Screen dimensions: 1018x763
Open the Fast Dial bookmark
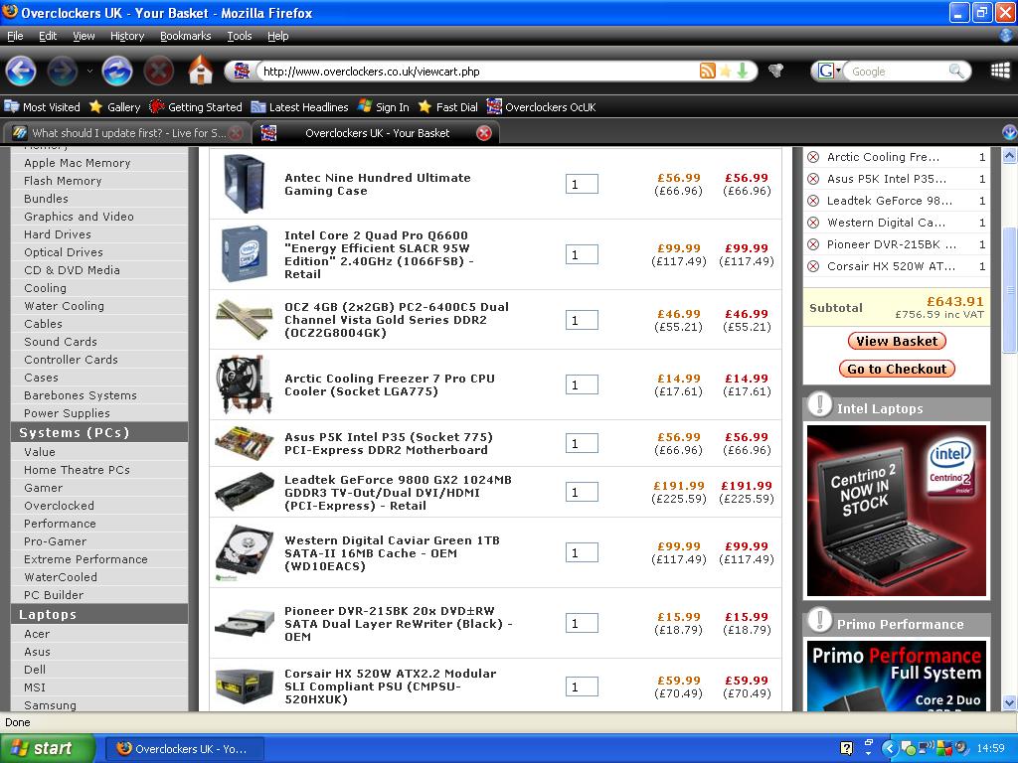point(448,107)
